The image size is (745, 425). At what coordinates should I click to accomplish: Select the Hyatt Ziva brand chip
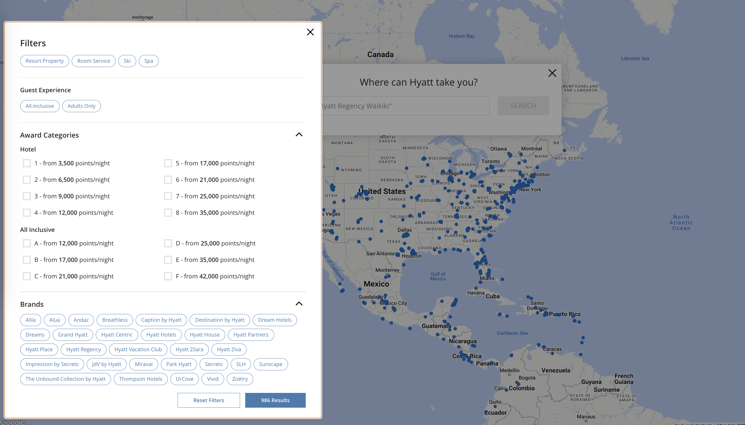(229, 350)
